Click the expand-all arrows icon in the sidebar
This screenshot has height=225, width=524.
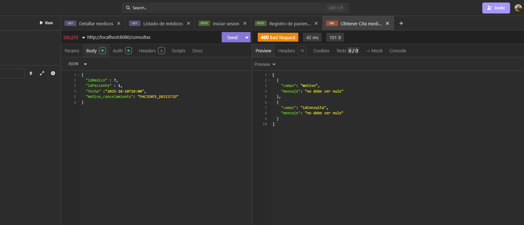pos(42,73)
